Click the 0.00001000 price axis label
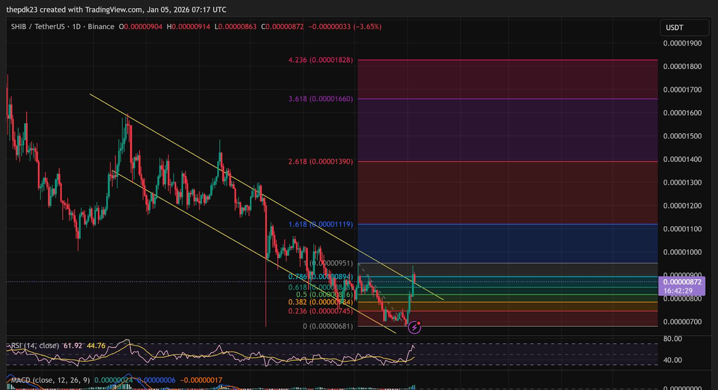This screenshot has height=390, width=718. (683, 252)
